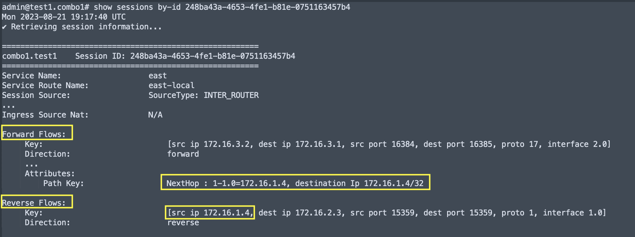Viewport: 635px width, 237px height.
Task: Click the Service Name value east
Action: [157, 76]
